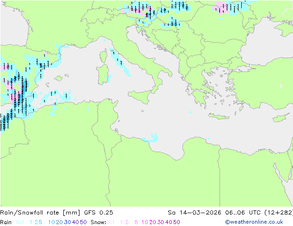Click the 'GFS 0.25' model label
The image size is (293, 226).
tap(98, 213)
